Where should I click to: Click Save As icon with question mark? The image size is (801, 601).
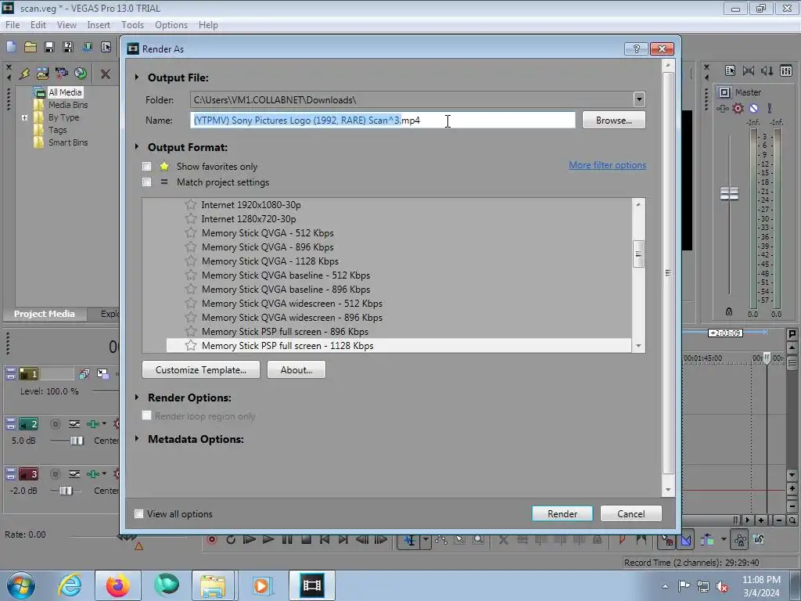68,47
